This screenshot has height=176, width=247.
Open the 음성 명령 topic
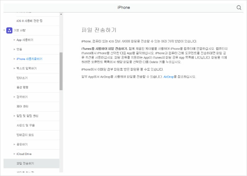[x=22, y=87]
